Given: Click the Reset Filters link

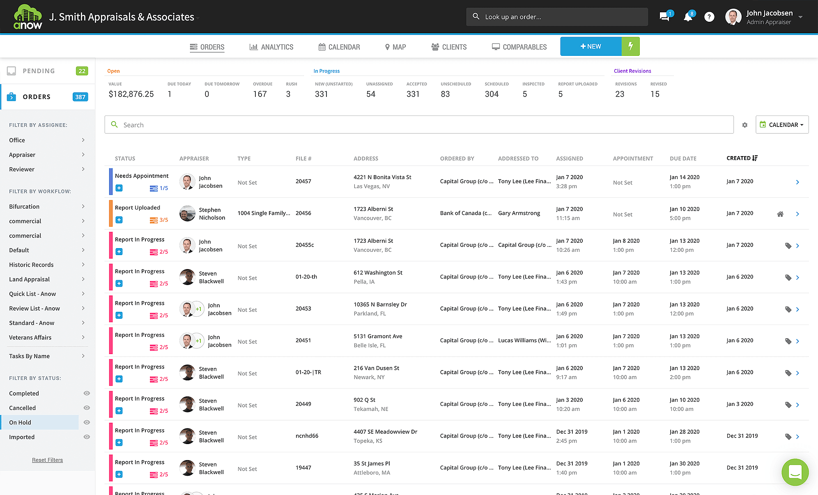Looking at the screenshot, I should 47,460.
